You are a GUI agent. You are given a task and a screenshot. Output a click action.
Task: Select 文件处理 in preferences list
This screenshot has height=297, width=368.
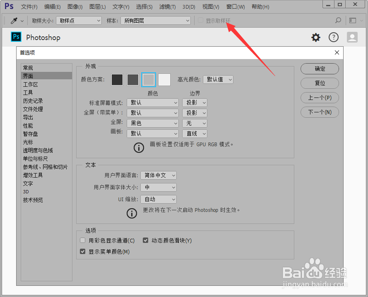[x=46, y=109]
